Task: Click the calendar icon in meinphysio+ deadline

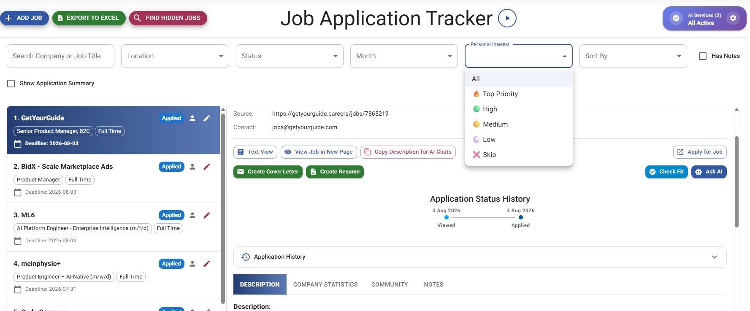Action: 18,289
